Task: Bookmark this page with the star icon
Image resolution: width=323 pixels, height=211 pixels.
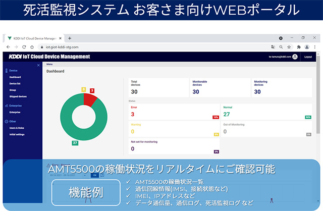Action: coord(289,47)
